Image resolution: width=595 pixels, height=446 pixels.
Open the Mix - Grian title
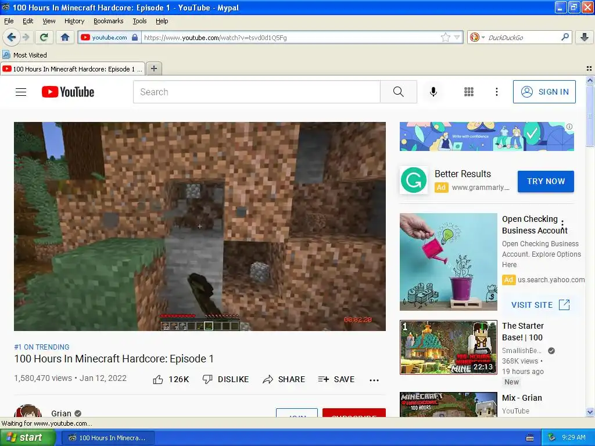point(522,398)
